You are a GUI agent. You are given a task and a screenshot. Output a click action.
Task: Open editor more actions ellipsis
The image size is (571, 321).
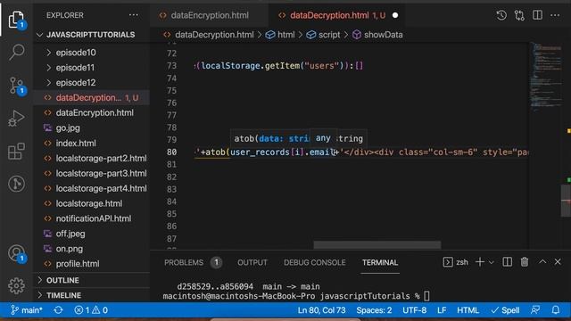pos(555,15)
